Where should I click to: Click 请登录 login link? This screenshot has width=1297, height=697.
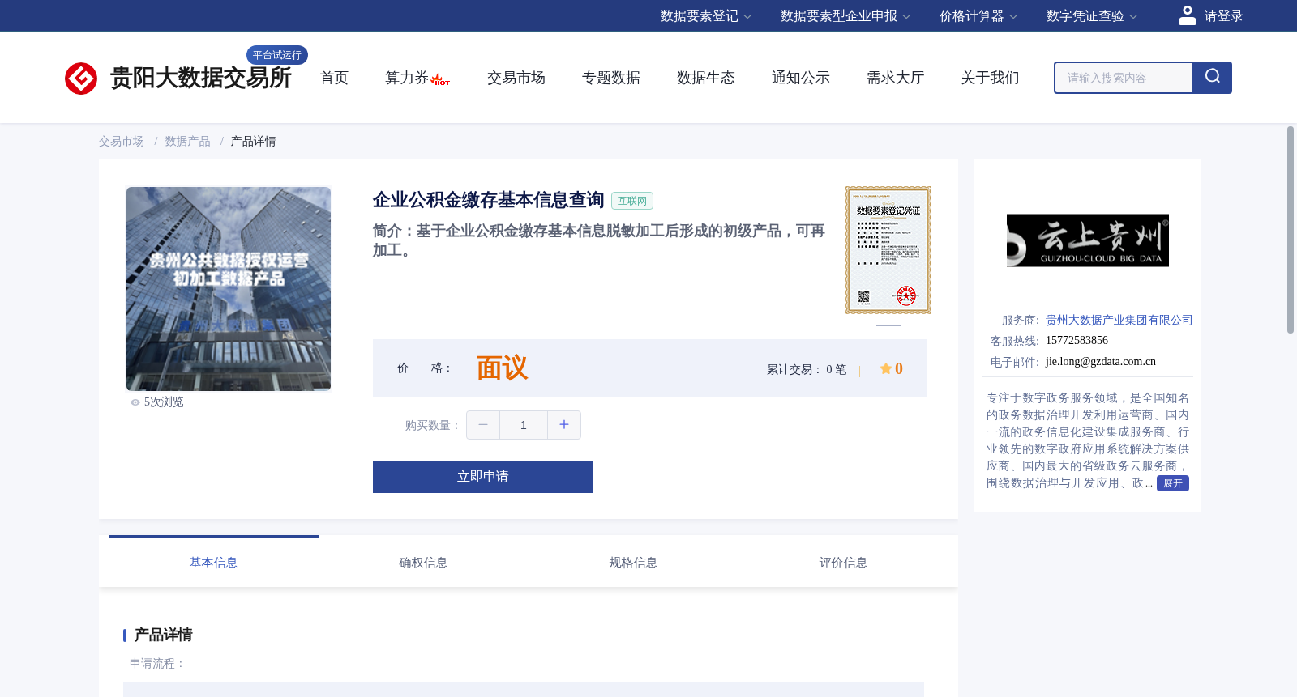pos(1223,16)
